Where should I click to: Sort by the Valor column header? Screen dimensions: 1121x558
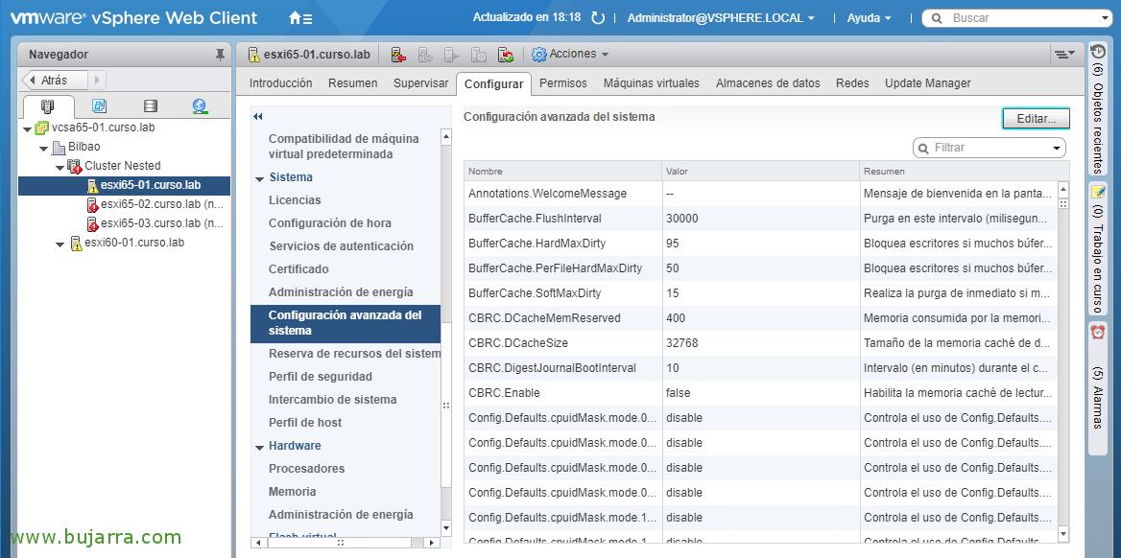[761, 172]
